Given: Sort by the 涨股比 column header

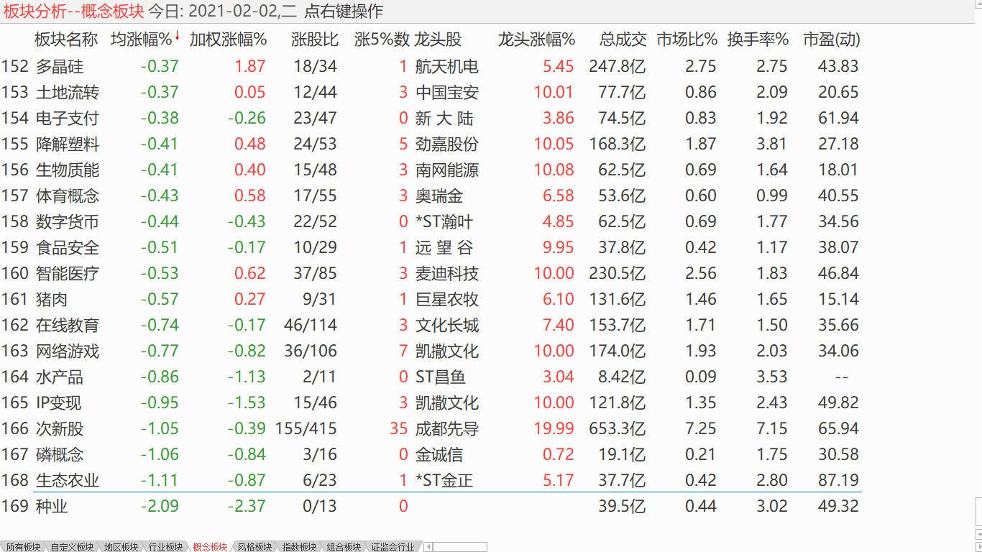Looking at the screenshot, I should point(315,40).
